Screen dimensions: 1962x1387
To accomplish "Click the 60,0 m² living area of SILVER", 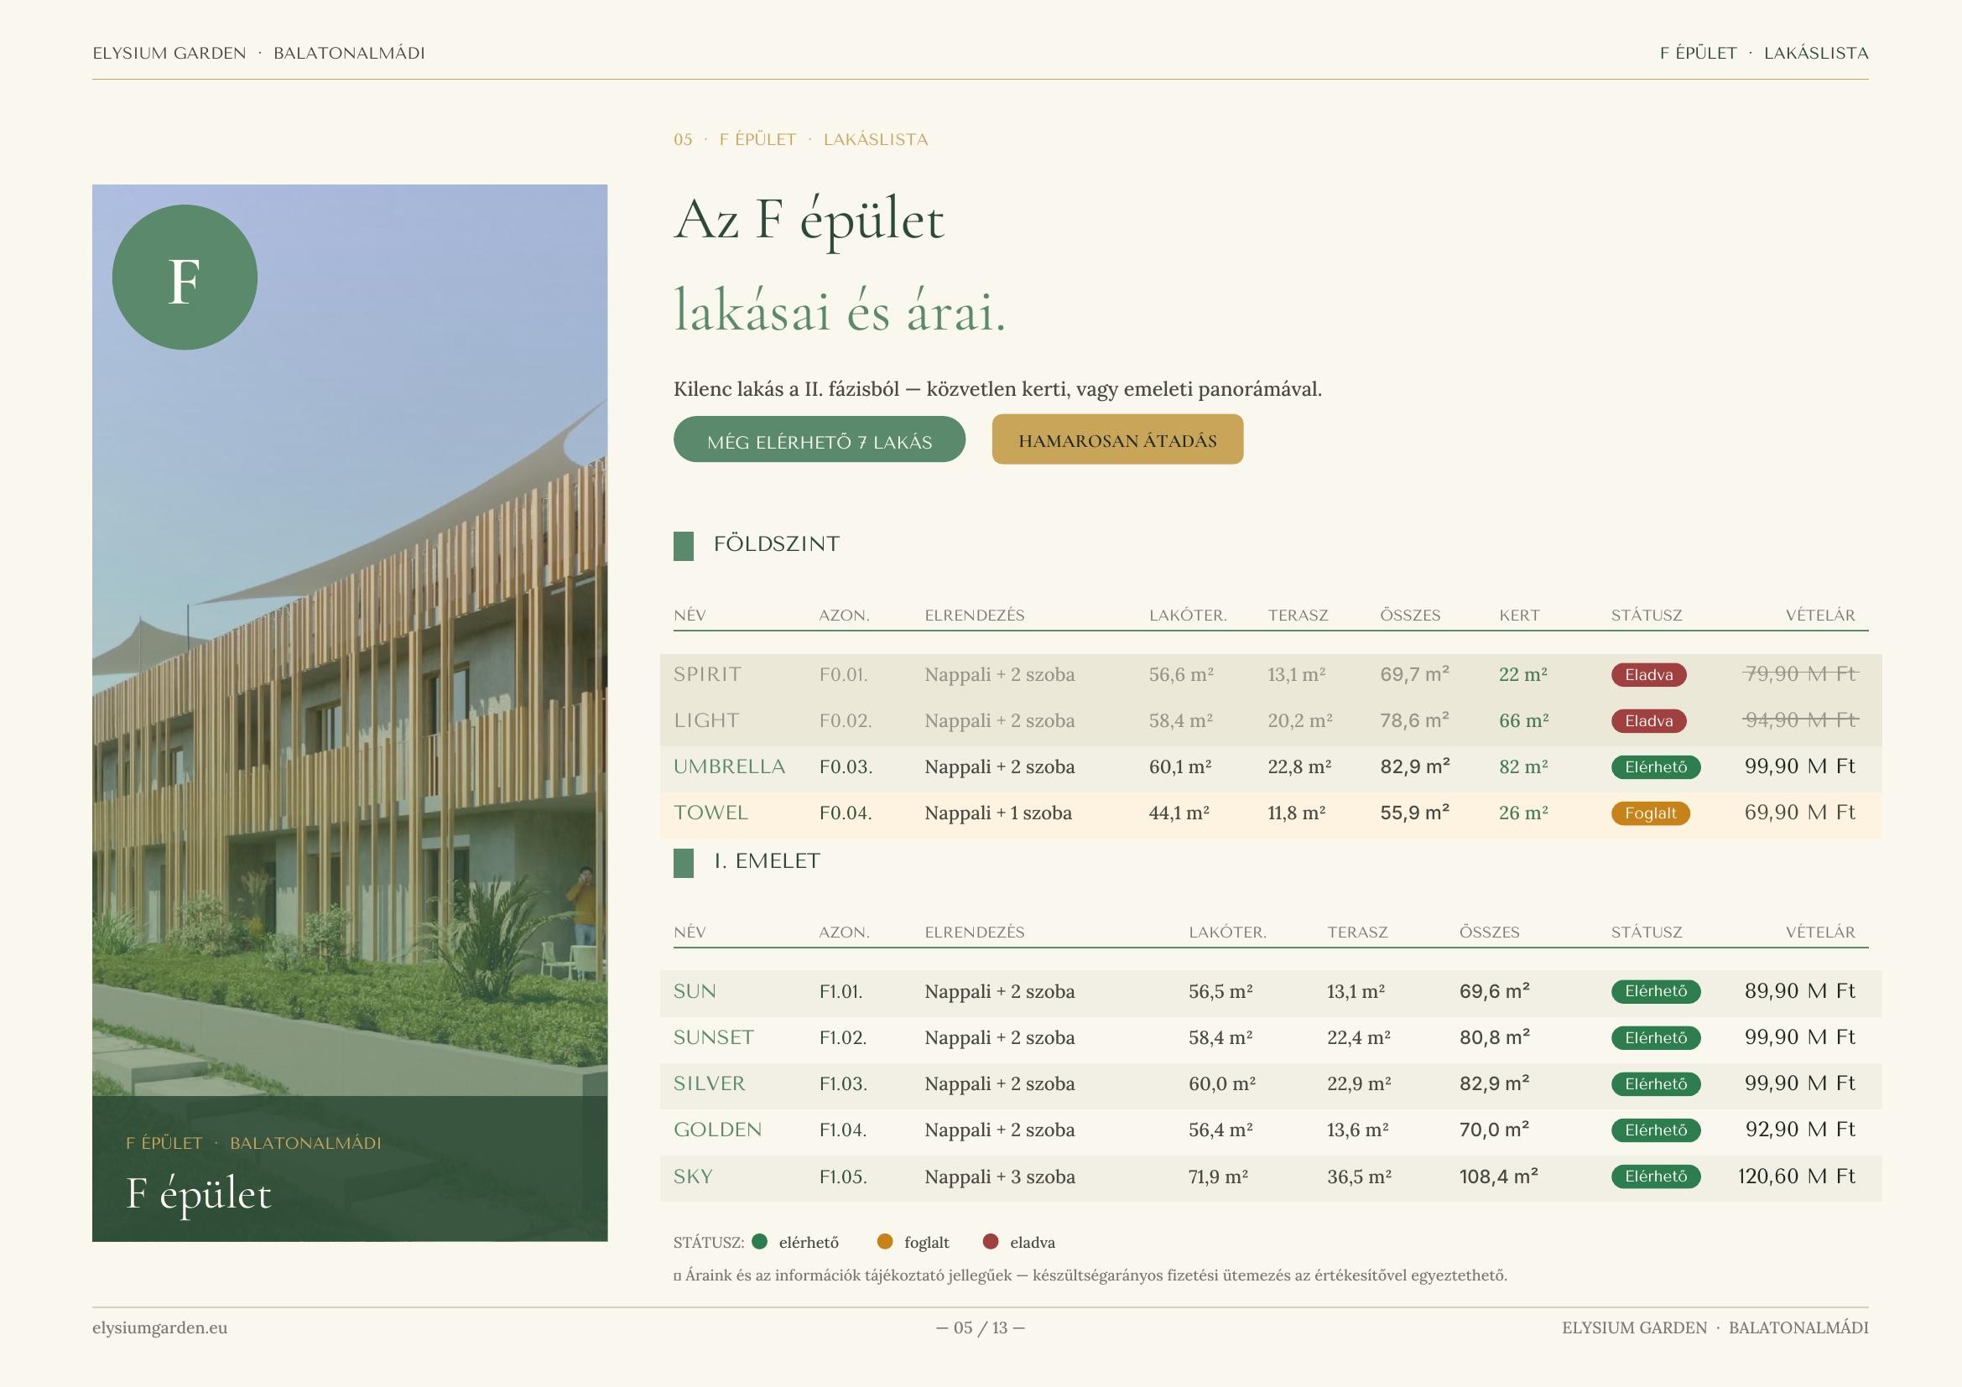I will (x=1221, y=1083).
